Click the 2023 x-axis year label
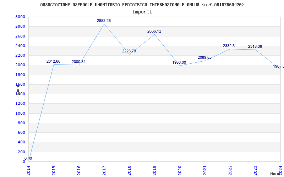This screenshot has height=177, width=284. [255, 171]
